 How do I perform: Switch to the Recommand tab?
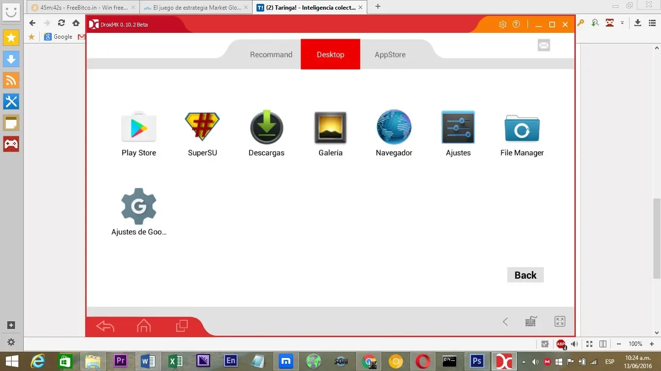click(x=271, y=55)
